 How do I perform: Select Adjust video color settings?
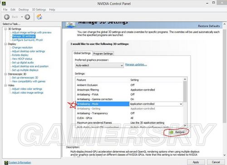[27, 89]
